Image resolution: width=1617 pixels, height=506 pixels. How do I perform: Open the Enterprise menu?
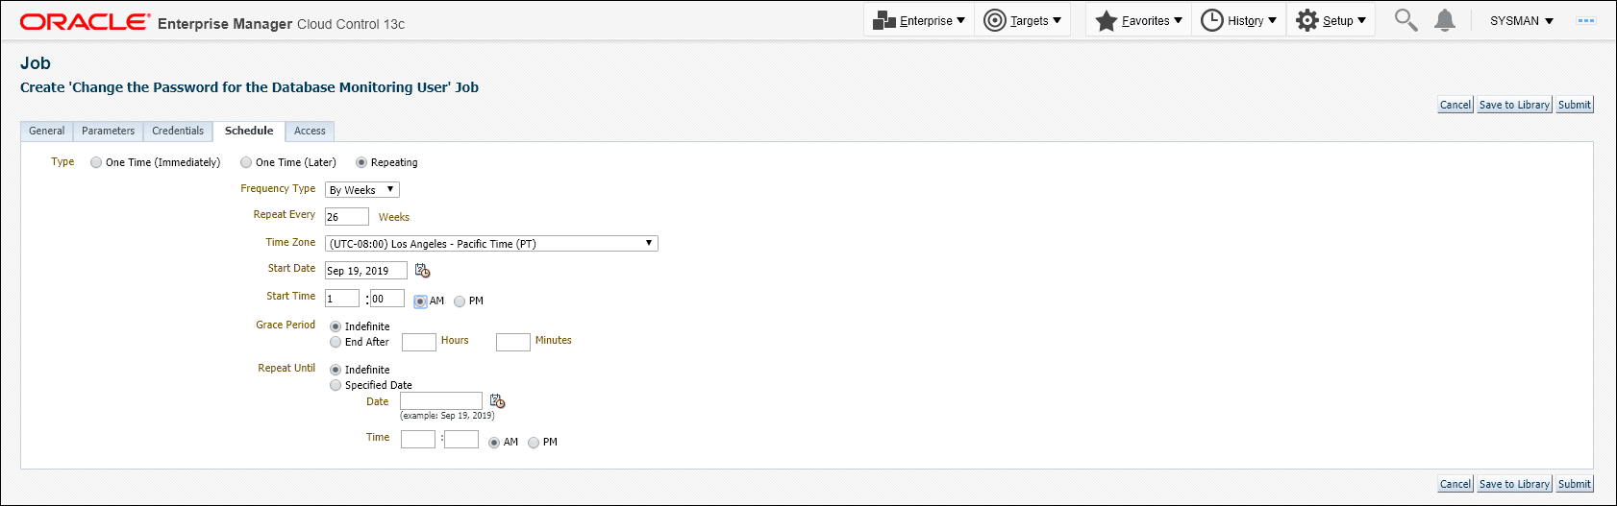click(919, 20)
